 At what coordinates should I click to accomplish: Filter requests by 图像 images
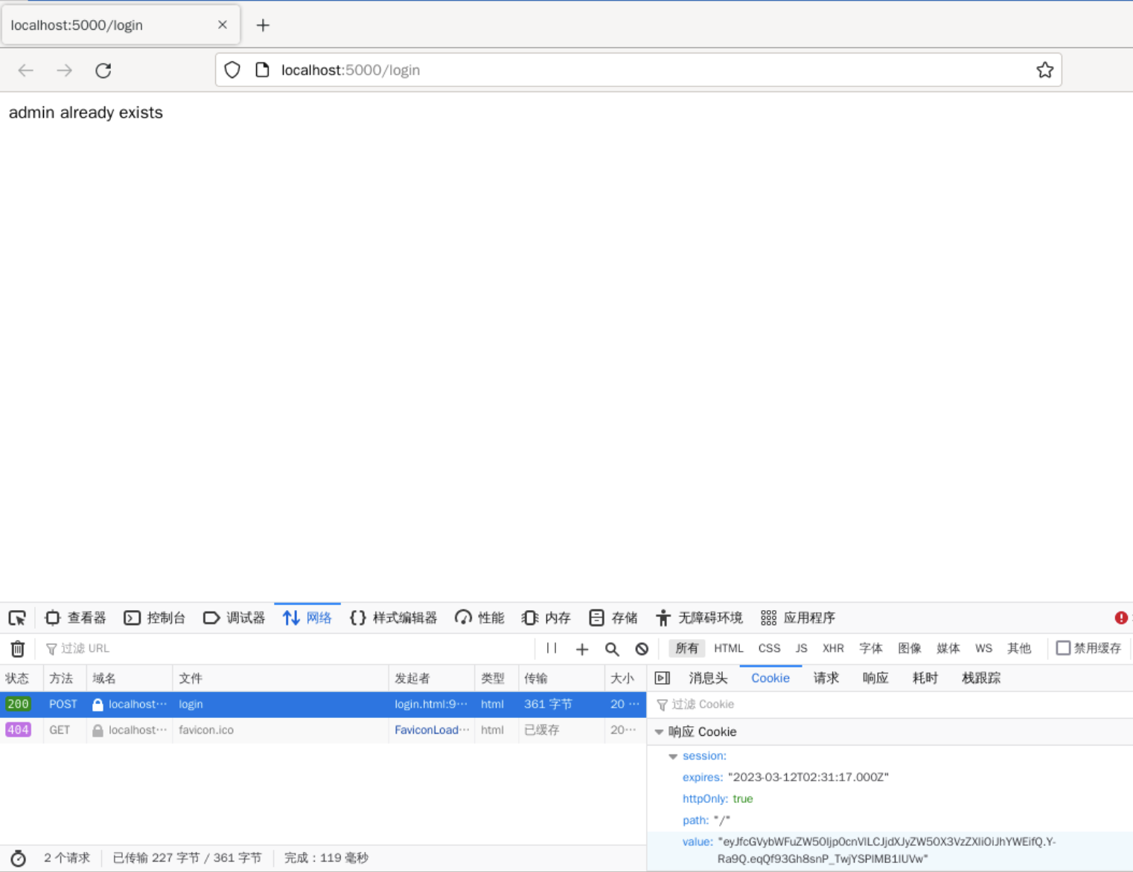click(x=910, y=648)
